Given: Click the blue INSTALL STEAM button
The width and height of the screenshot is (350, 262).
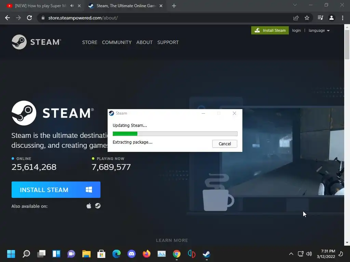Looking at the screenshot, I should tap(56, 190).
